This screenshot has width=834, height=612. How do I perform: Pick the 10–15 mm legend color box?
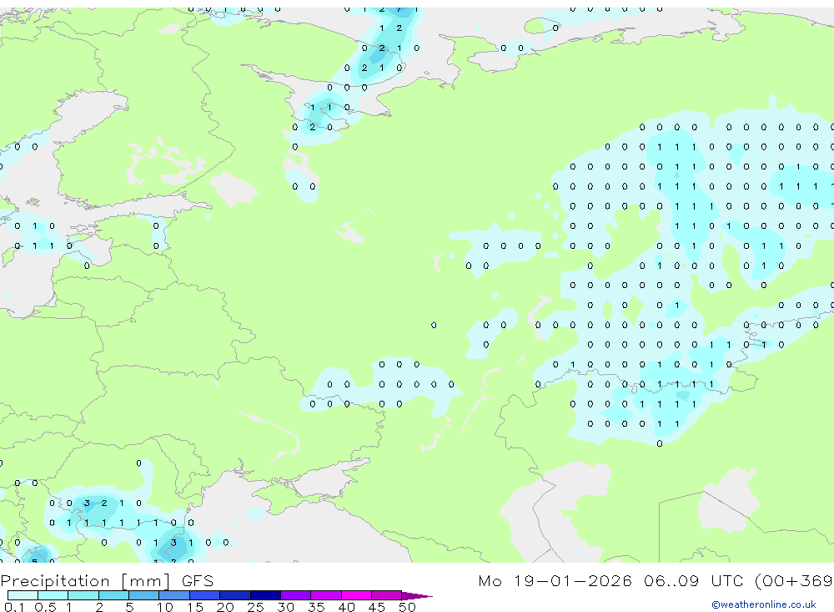[174, 595]
